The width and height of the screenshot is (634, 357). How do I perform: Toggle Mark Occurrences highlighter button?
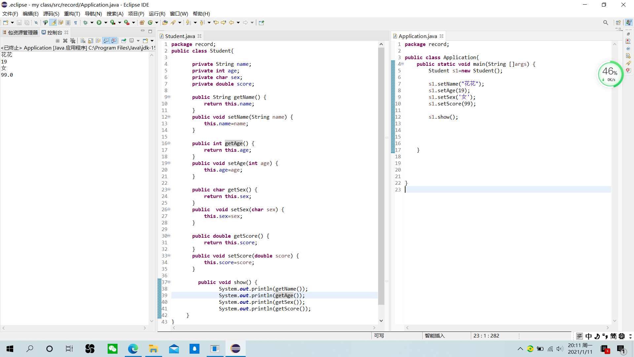53,22
